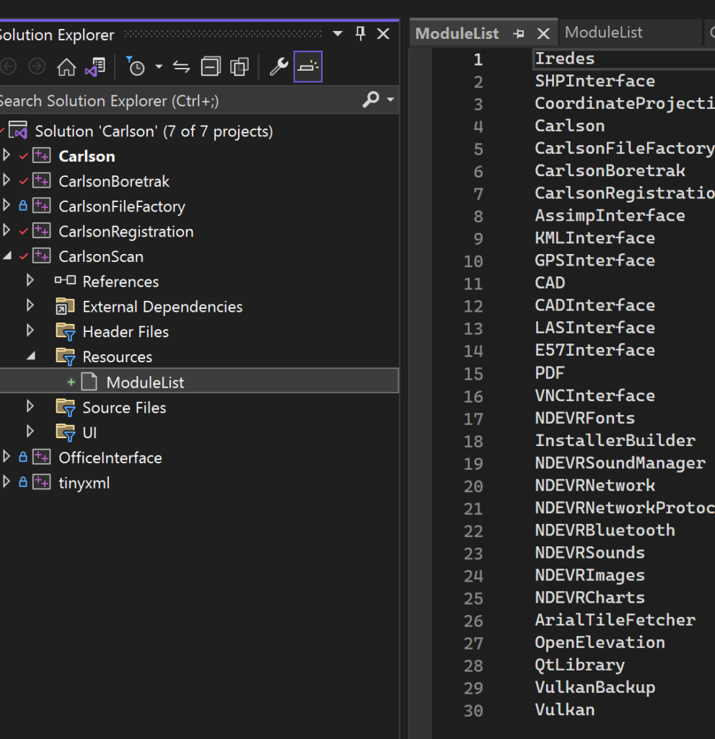Screen dimensions: 715x739
Task: Expand the Source Files folder
Action: coord(30,406)
